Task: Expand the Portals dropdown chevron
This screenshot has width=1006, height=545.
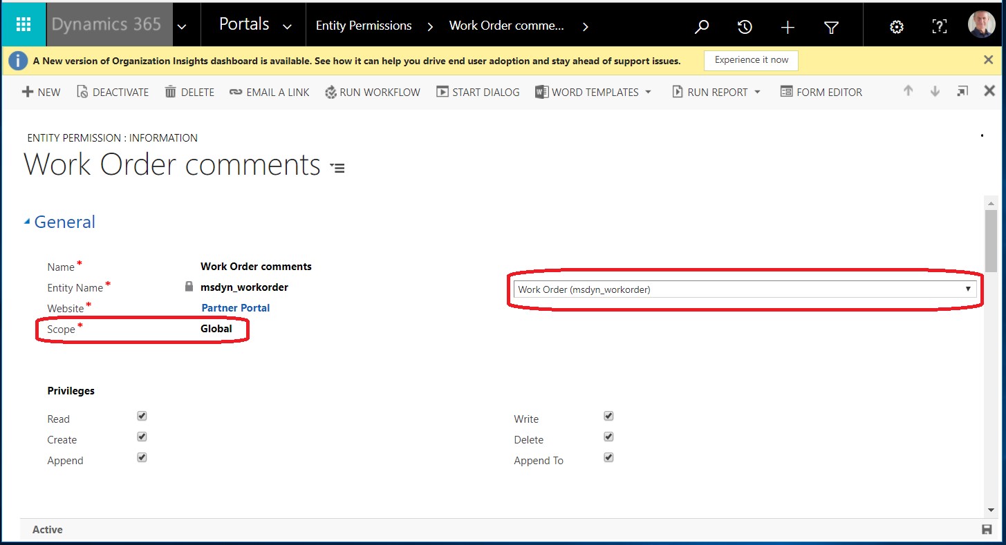Action: tap(287, 26)
